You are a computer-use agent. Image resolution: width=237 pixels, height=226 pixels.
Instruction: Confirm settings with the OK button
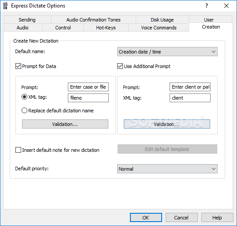(x=146, y=218)
